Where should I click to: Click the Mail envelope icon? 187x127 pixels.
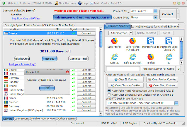pyautogui.click(x=91, y=3)
